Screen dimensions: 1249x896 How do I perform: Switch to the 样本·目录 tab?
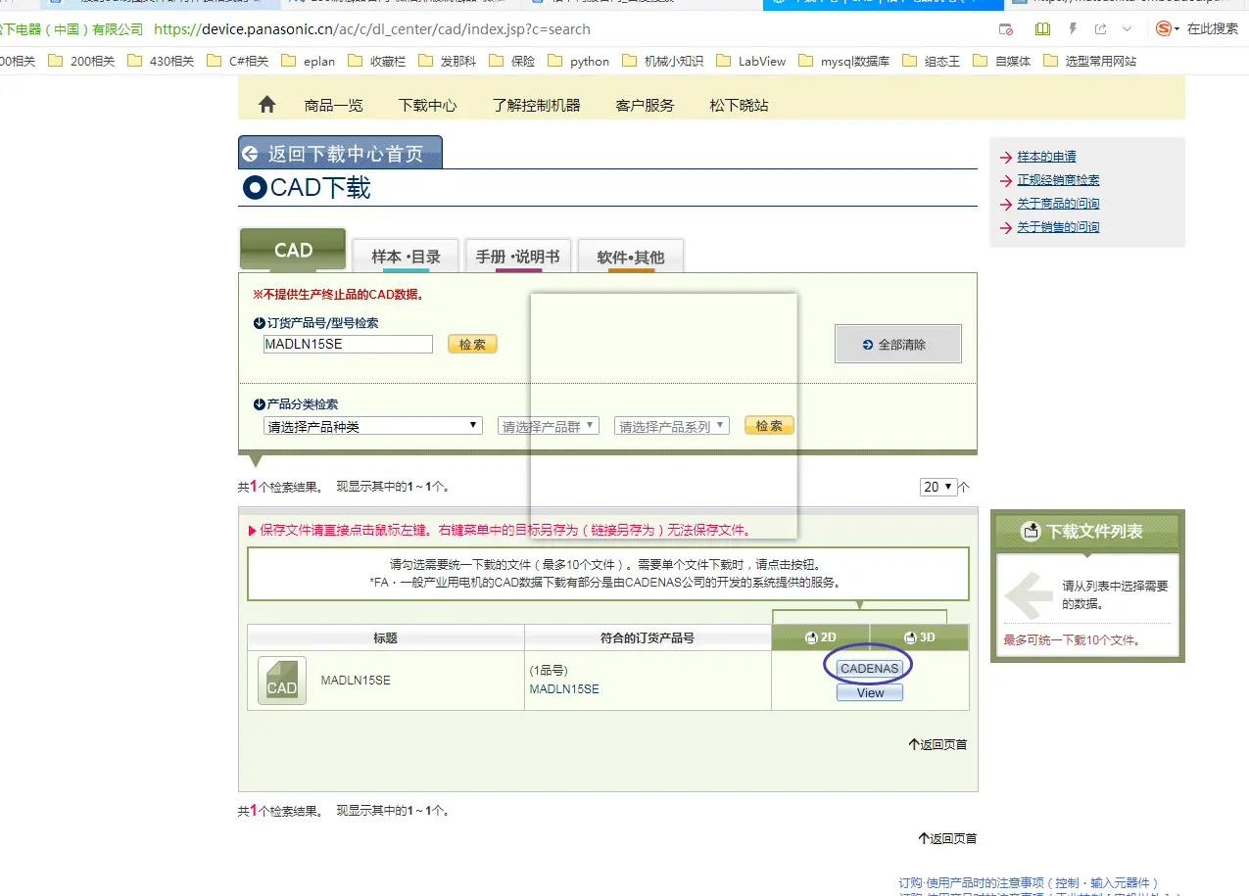click(x=406, y=257)
